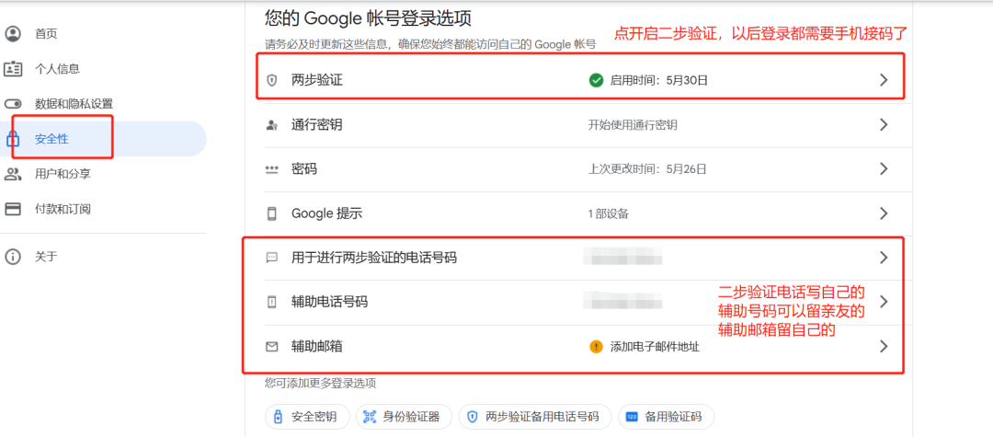Click the phone icon beside Google 提示
This screenshot has width=993, height=437.
point(271,214)
